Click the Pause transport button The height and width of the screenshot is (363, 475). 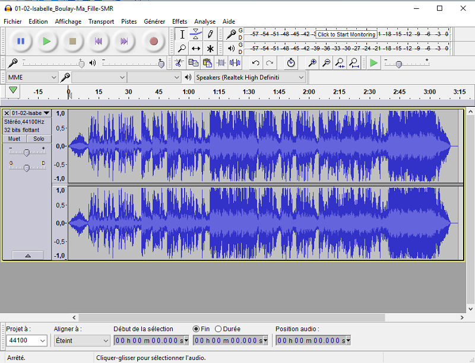pyautogui.click(x=21, y=41)
